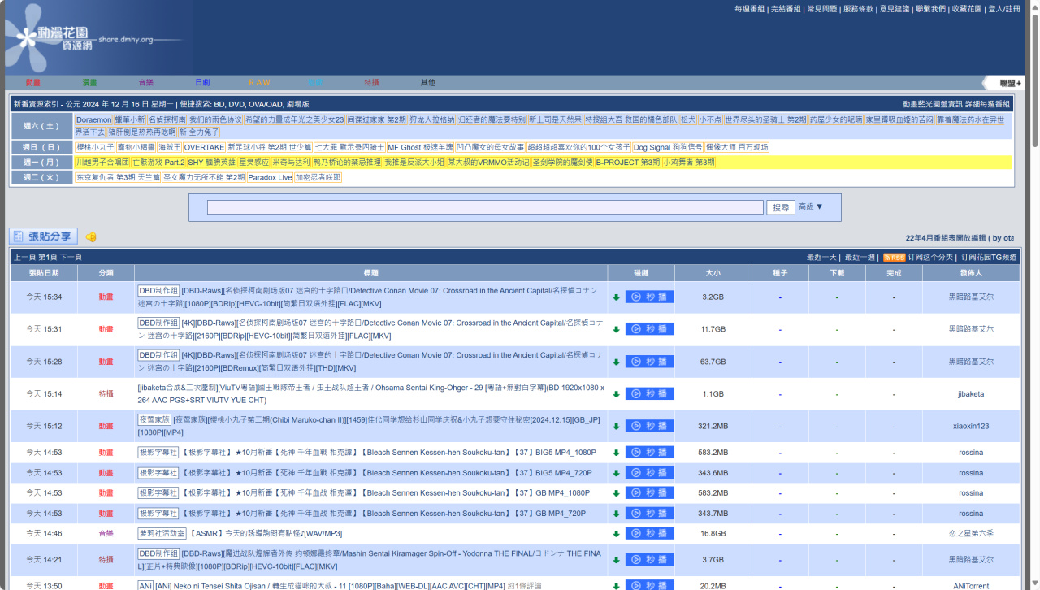Open the 常見問題 FAQ link

[821, 9]
